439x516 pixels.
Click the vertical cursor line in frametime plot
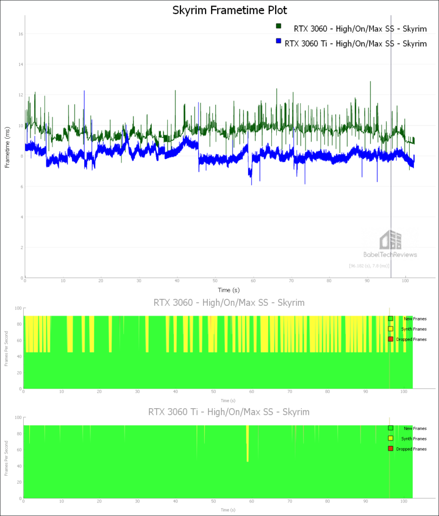point(391,151)
